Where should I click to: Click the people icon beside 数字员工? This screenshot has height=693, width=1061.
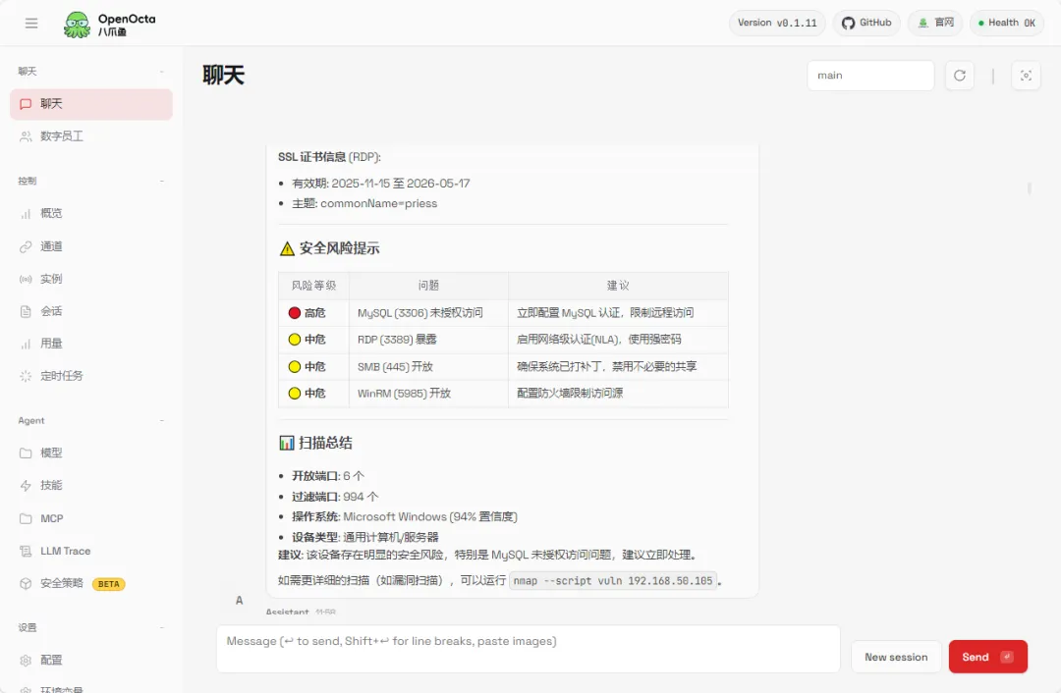point(26,136)
